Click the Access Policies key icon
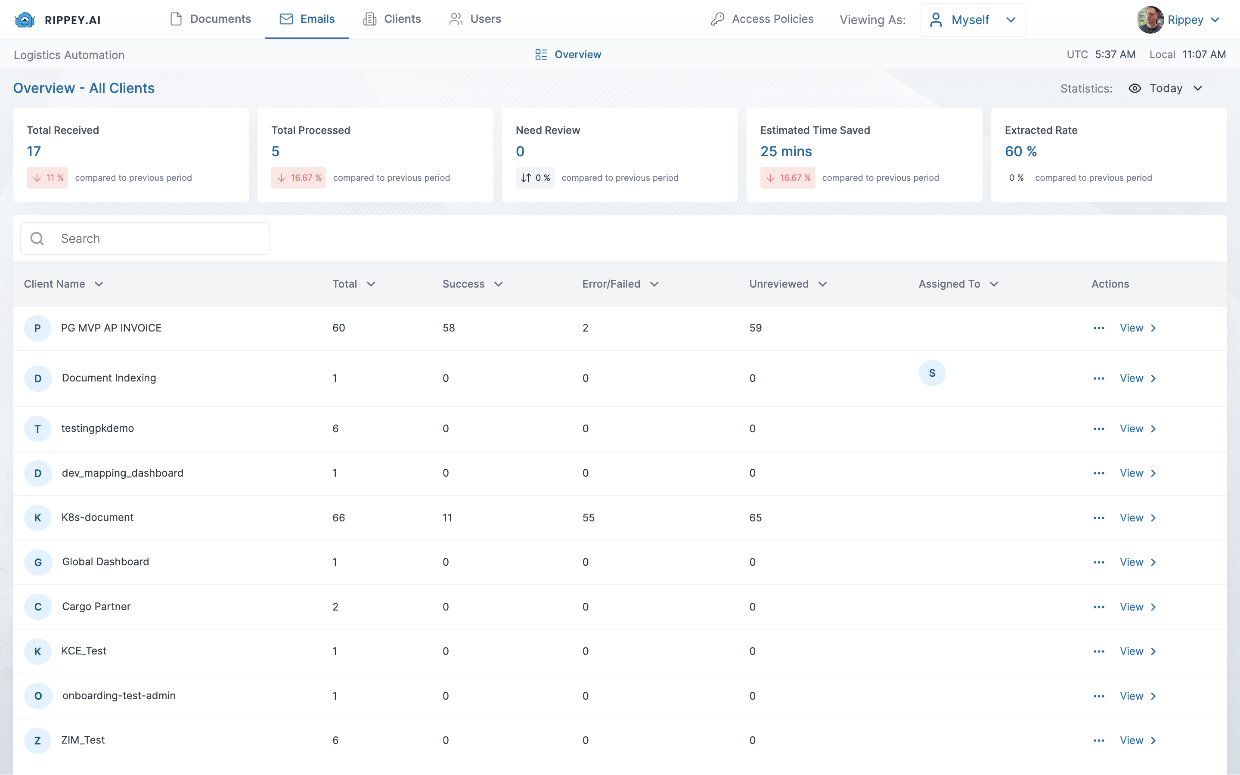This screenshot has width=1240, height=775. (x=717, y=19)
